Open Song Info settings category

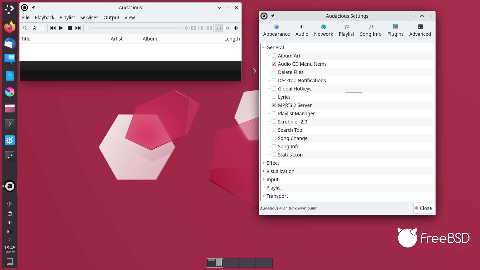[371, 30]
